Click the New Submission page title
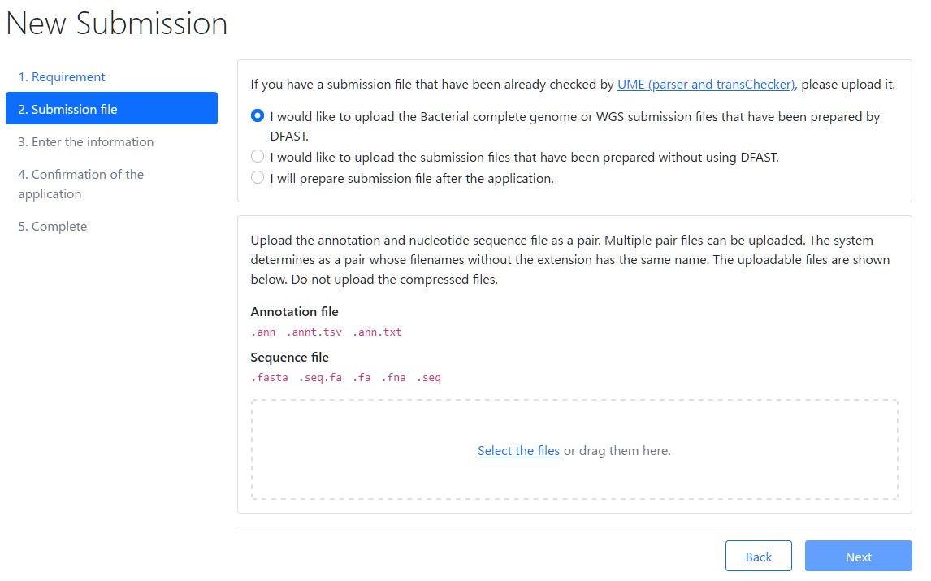 pyautogui.click(x=117, y=24)
